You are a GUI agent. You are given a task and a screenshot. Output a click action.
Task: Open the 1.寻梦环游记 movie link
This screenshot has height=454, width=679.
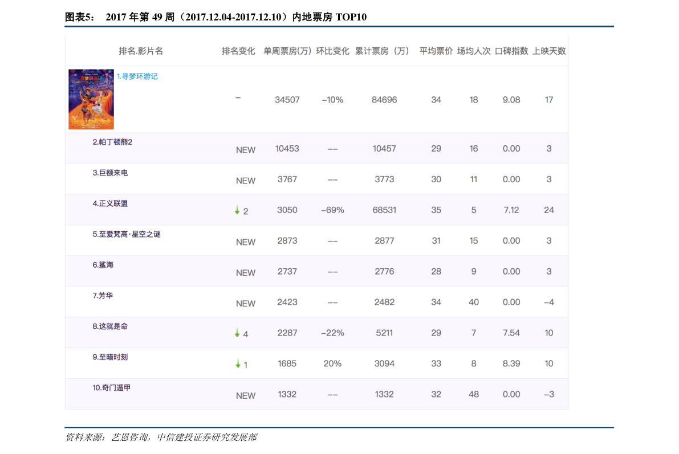point(137,76)
